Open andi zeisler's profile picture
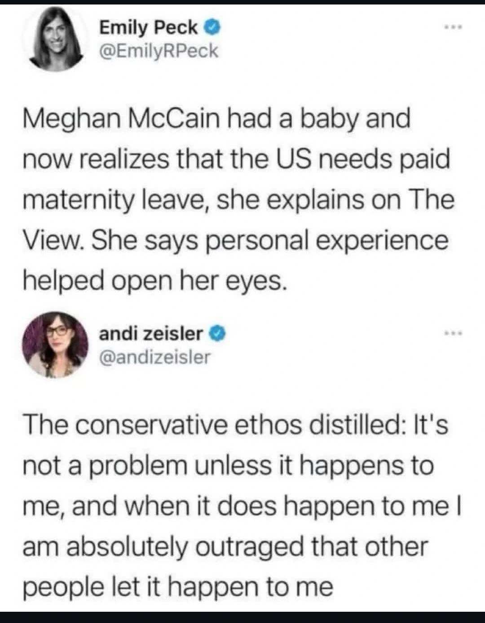The width and height of the screenshot is (485, 623). click(x=57, y=345)
